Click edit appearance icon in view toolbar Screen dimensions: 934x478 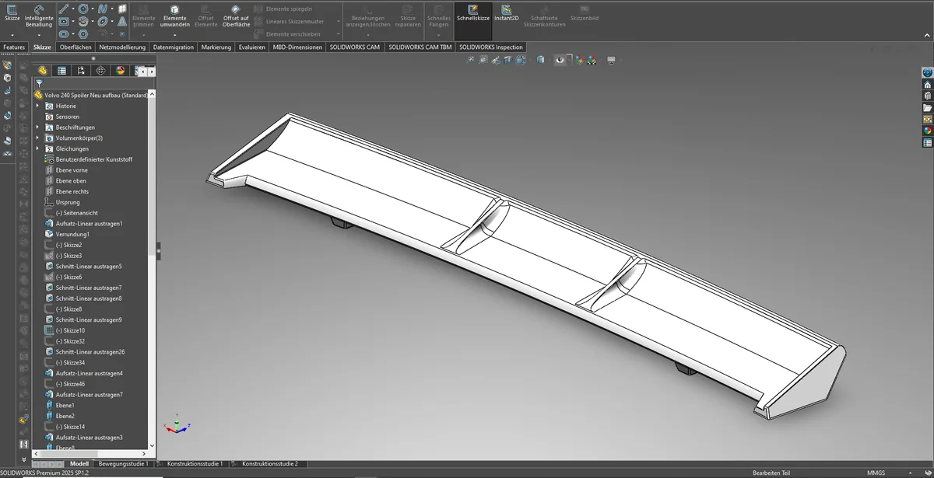click(580, 60)
